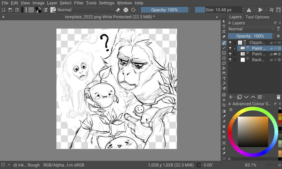282x169 pixels.
Task: Delete layer using the trash icon
Action: click(278, 97)
